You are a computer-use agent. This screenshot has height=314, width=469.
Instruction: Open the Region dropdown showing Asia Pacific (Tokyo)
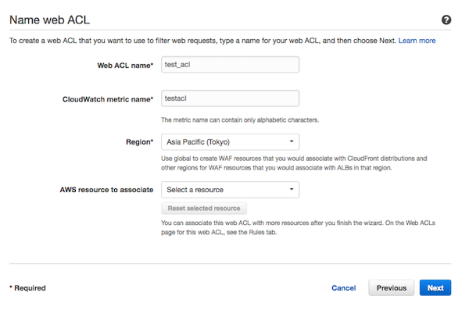tap(230, 142)
